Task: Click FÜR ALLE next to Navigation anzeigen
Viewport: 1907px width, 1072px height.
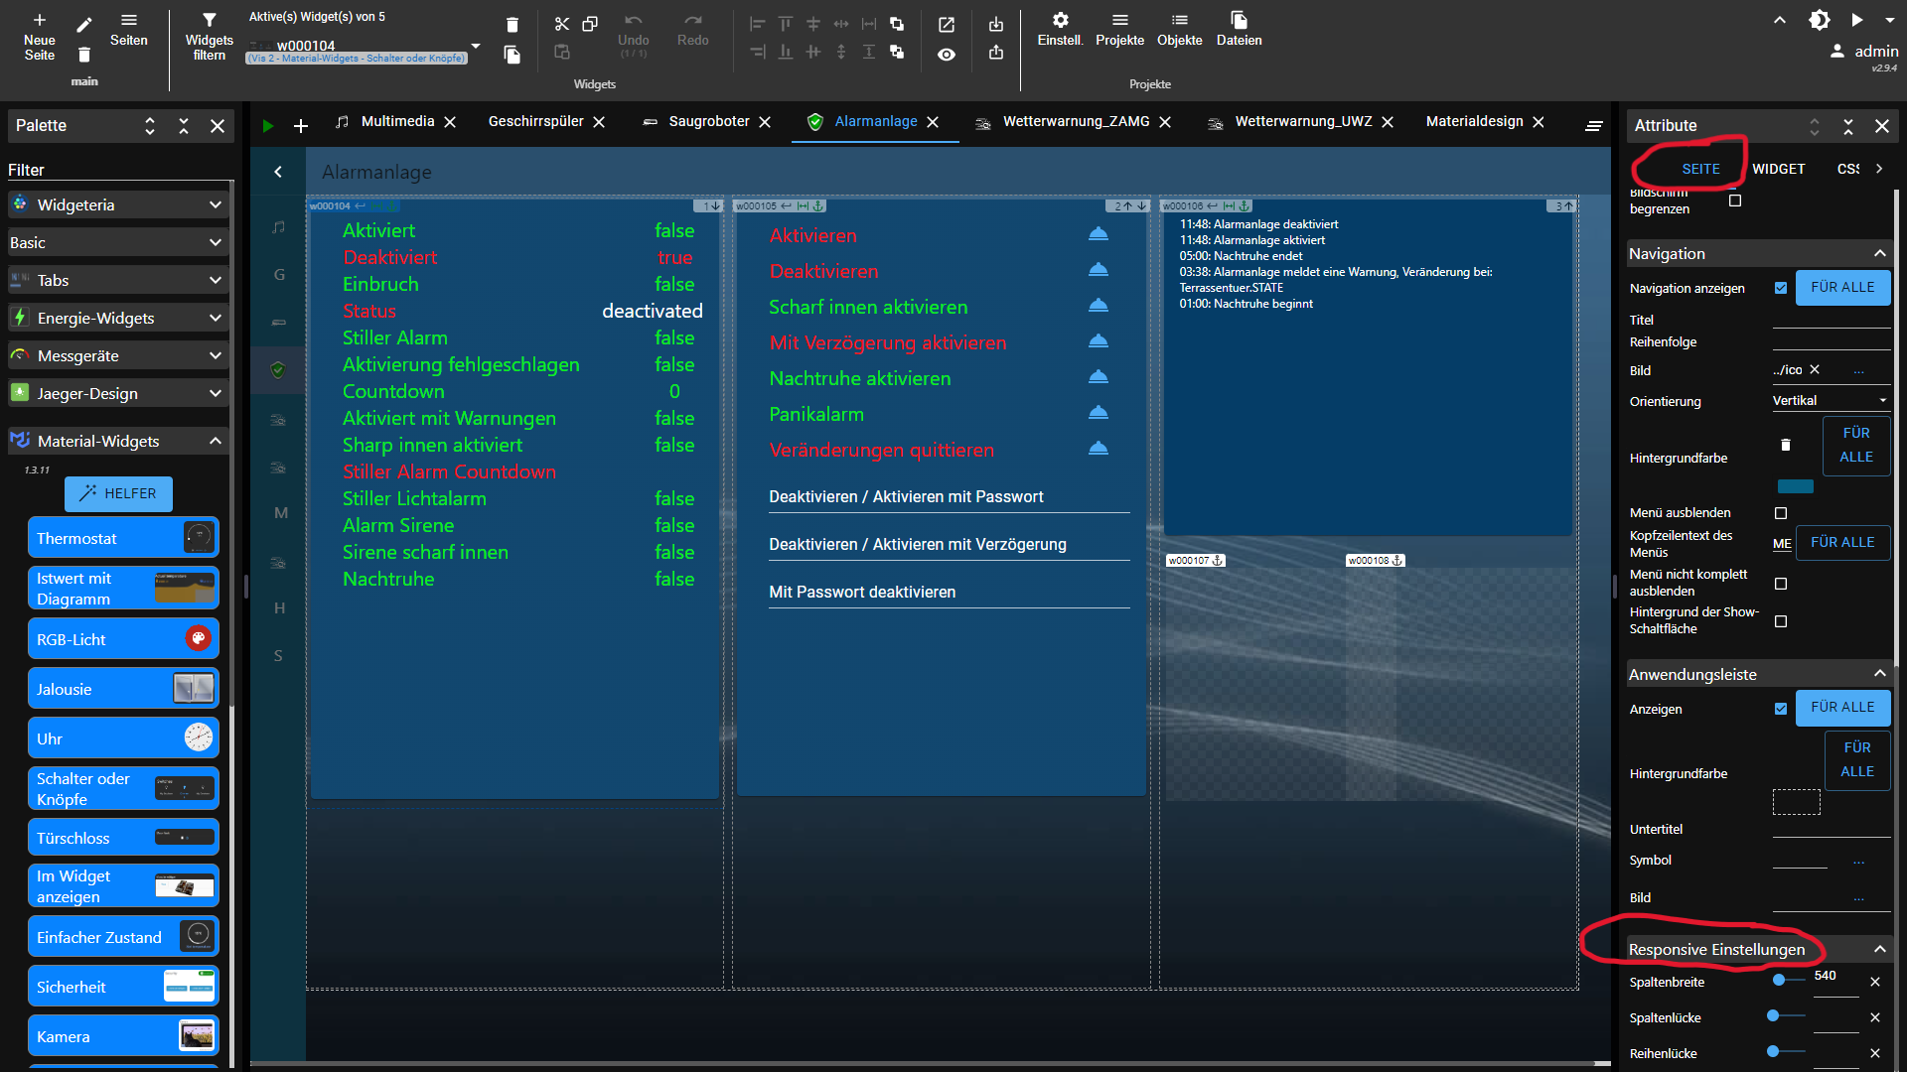Action: point(1842,287)
